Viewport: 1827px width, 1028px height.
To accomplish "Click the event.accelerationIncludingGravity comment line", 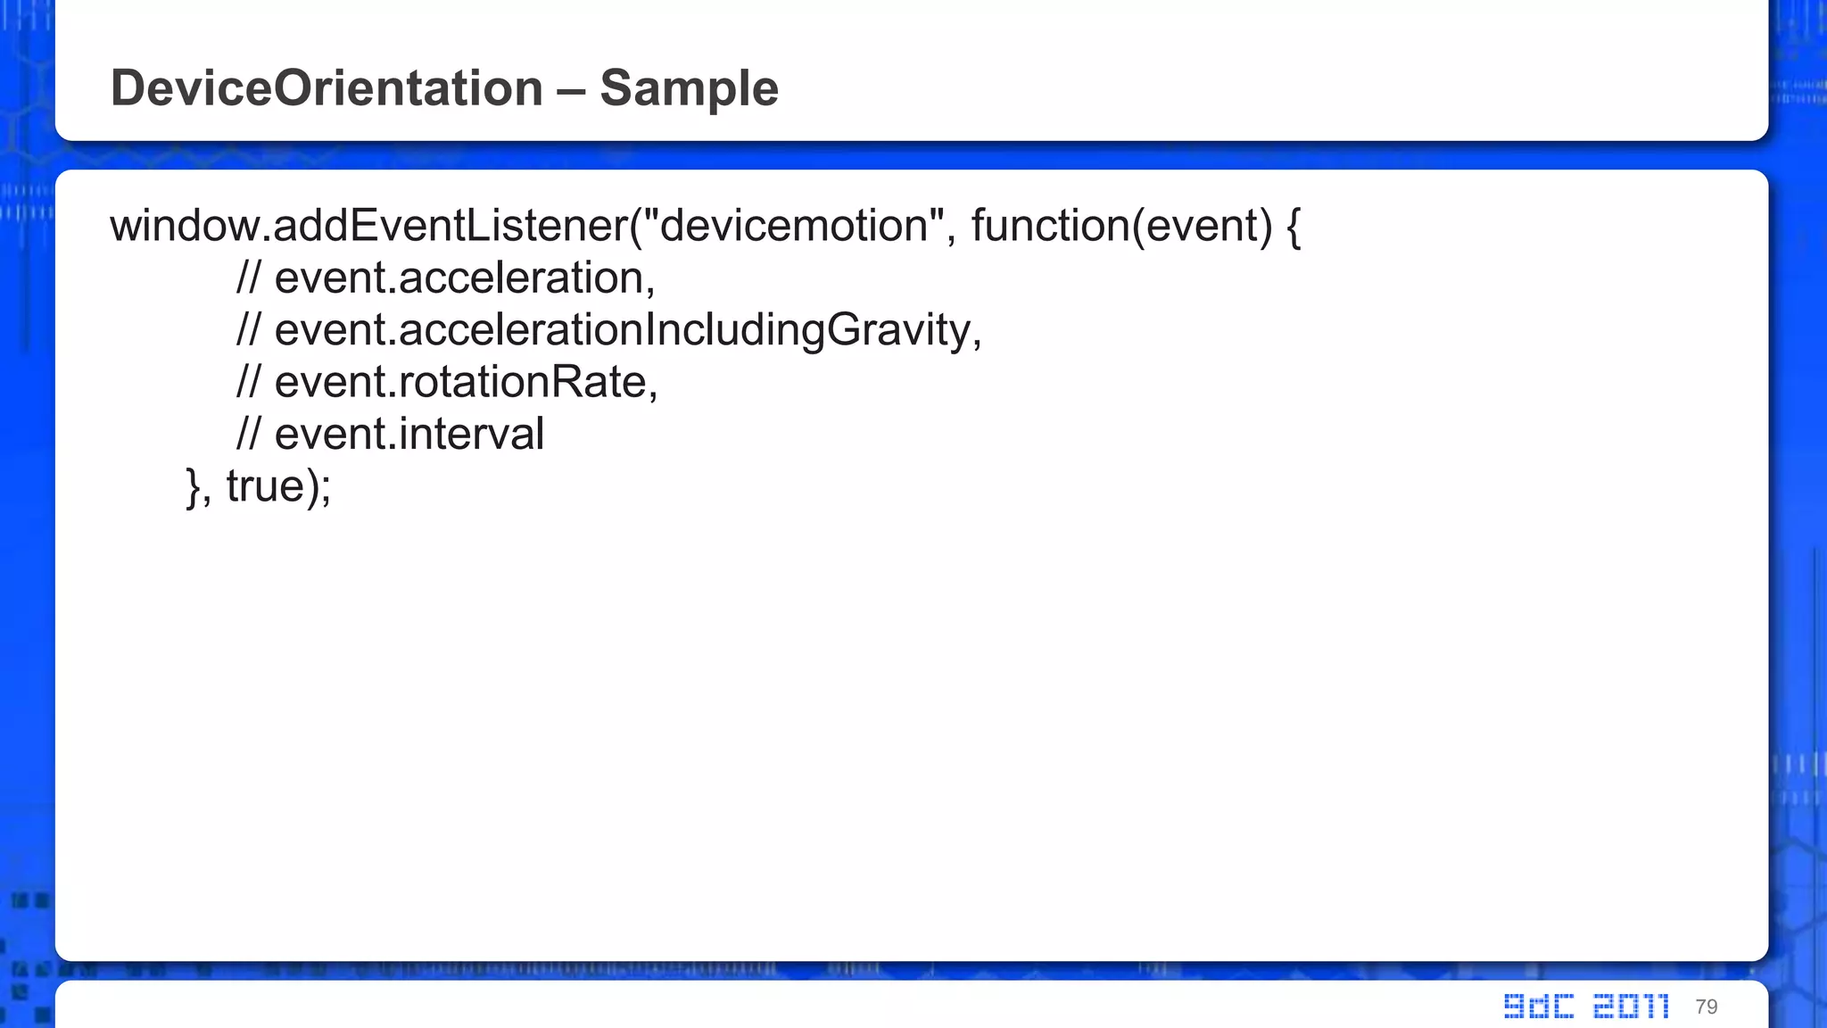I will (609, 330).
